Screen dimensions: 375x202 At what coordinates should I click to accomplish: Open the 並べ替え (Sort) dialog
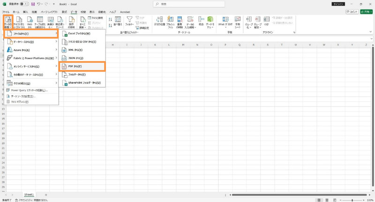(x=118, y=21)
